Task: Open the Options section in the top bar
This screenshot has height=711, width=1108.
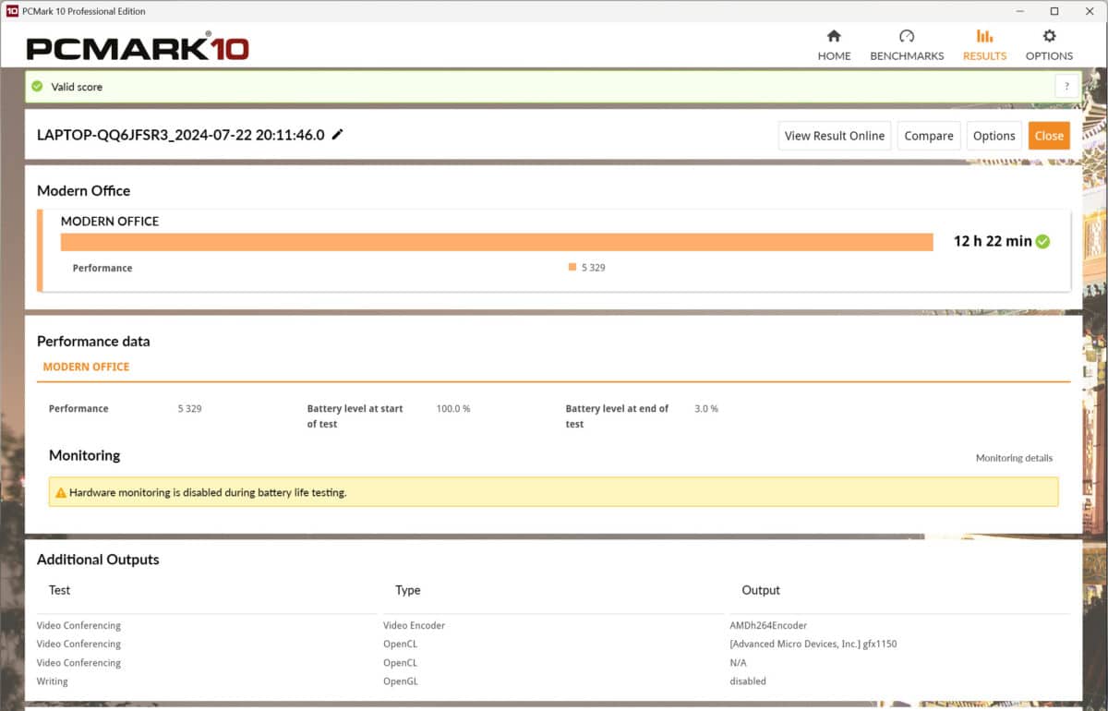Action: coord(1049,45)
